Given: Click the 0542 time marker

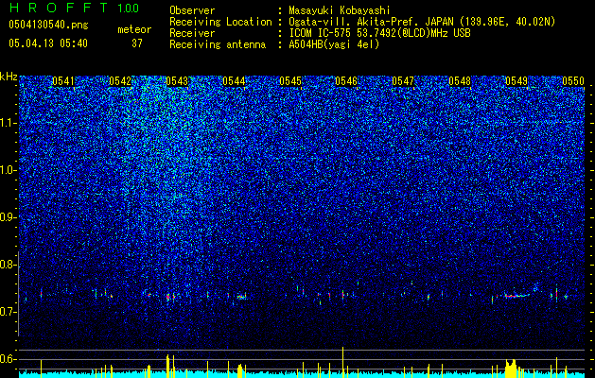Looking at the screenshot, I should pyautogui.click(x=120, y=81).
